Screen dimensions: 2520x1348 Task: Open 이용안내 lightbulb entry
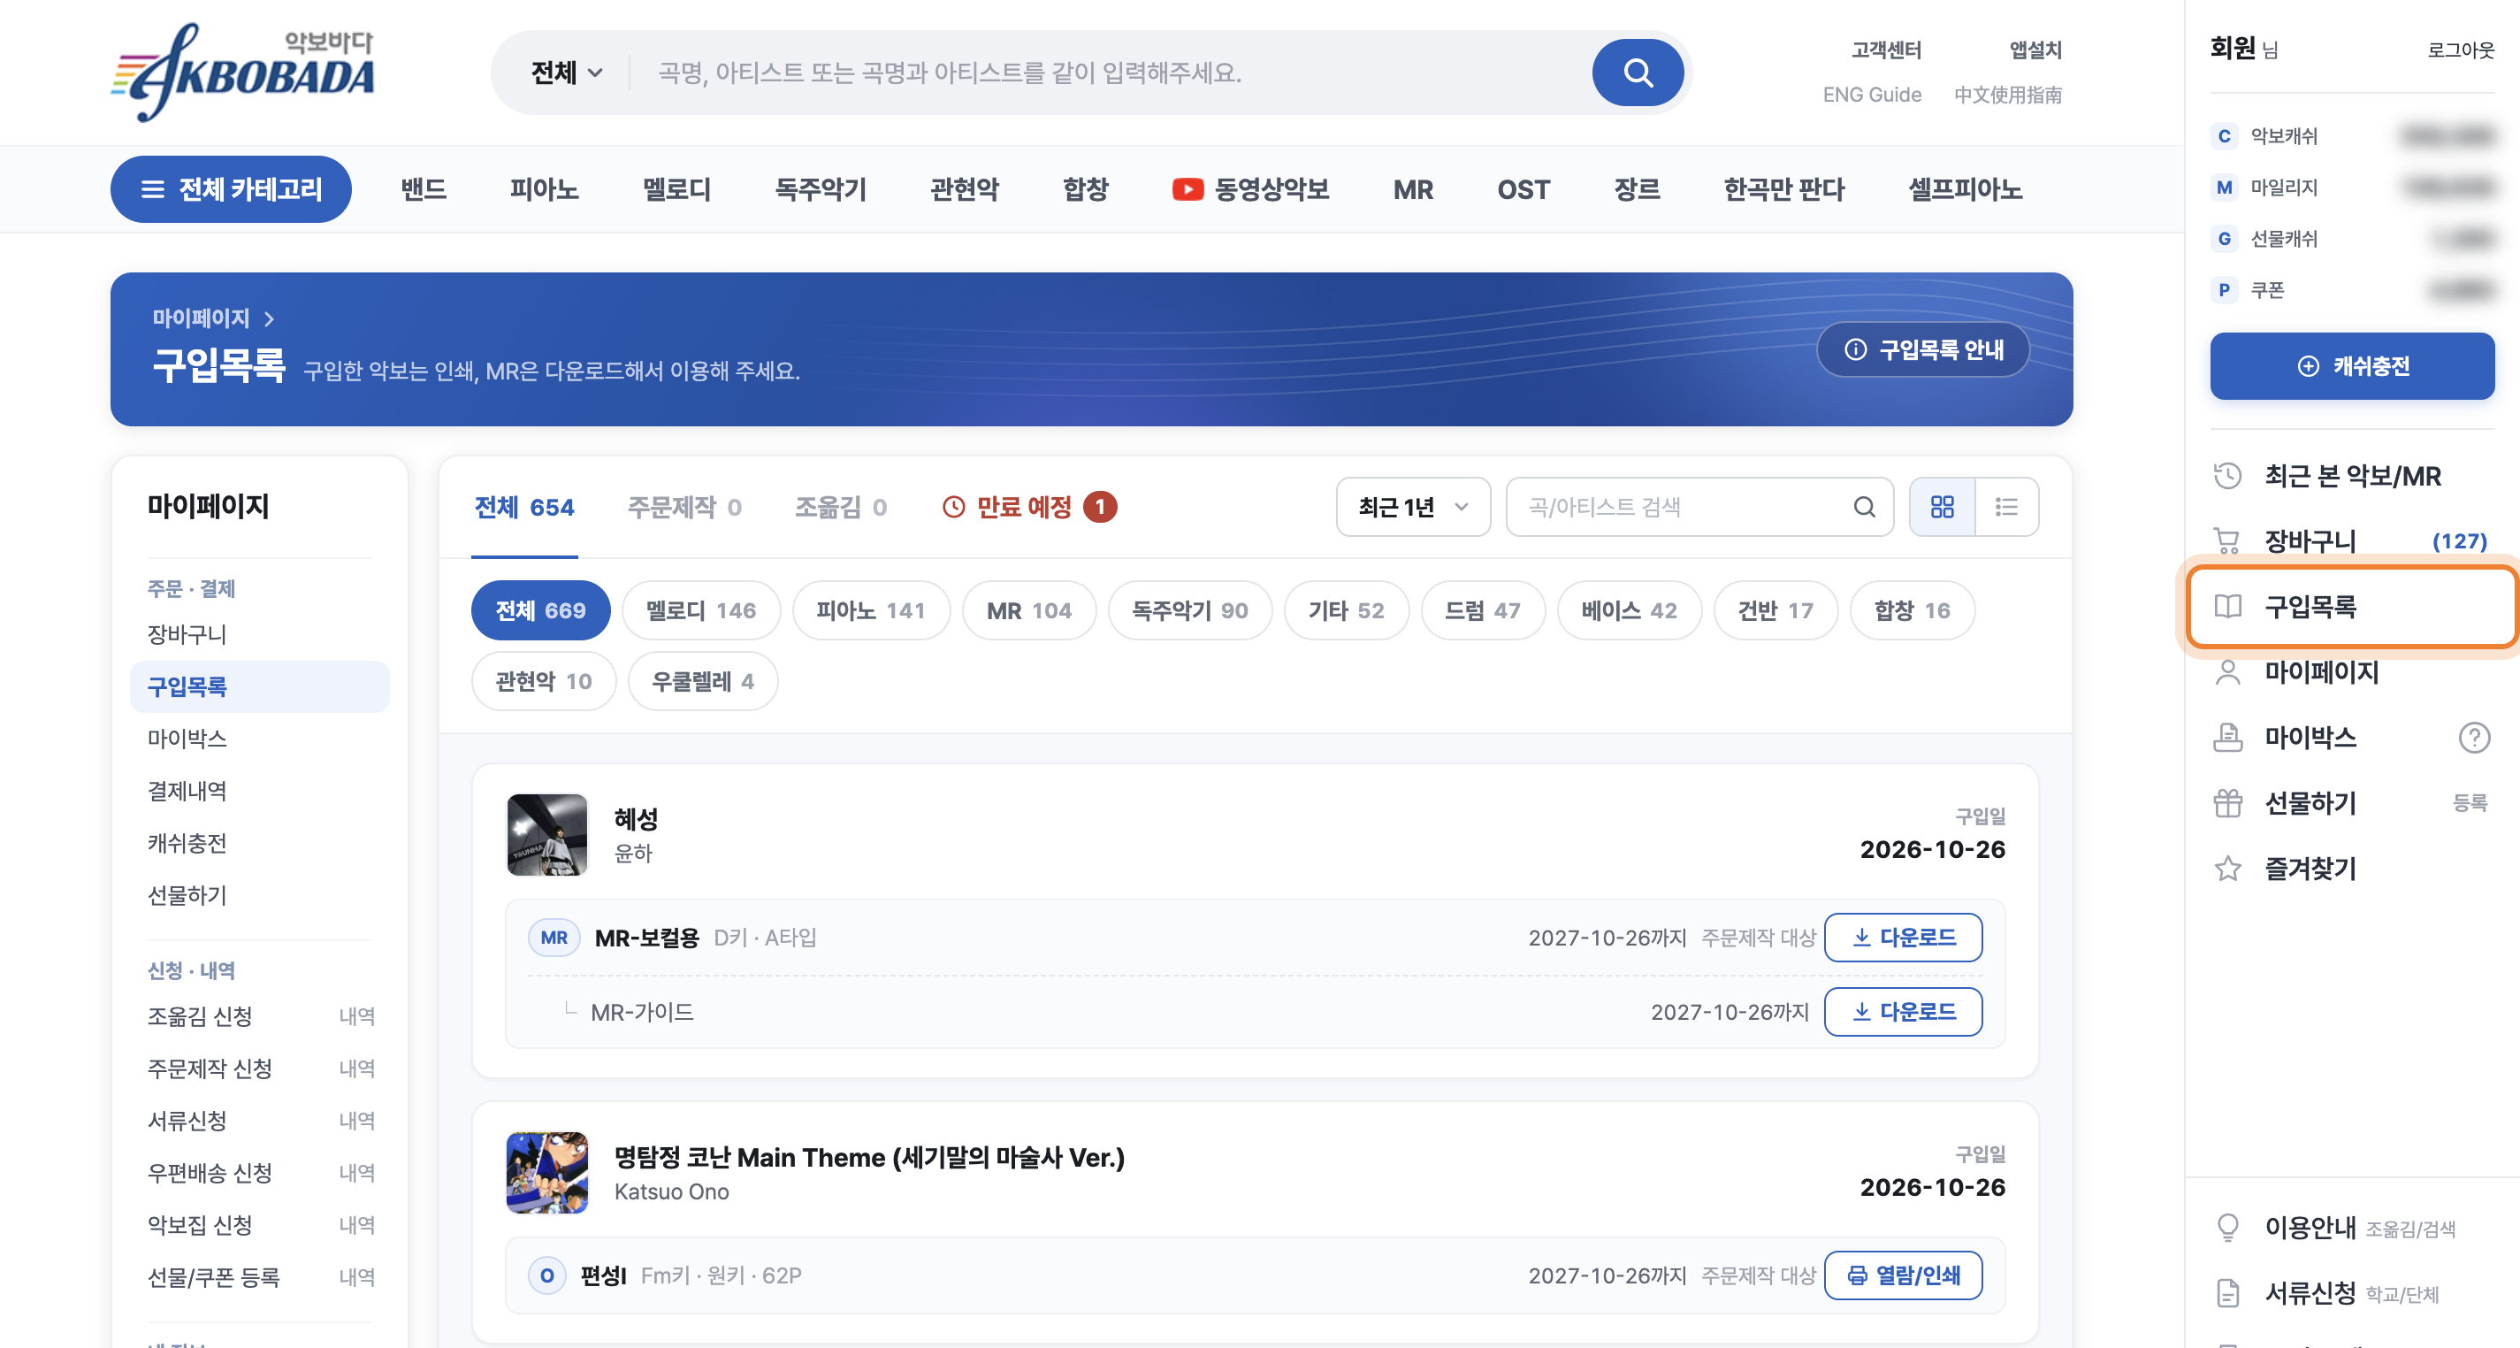(x=2336, y=1228)
